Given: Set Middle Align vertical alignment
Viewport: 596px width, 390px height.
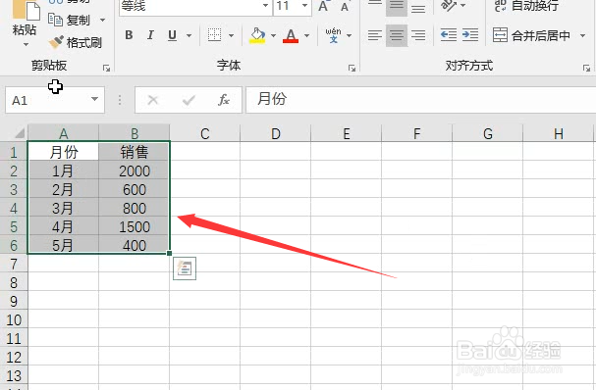Looking at the screenshot, I should [x=397, y=7].
